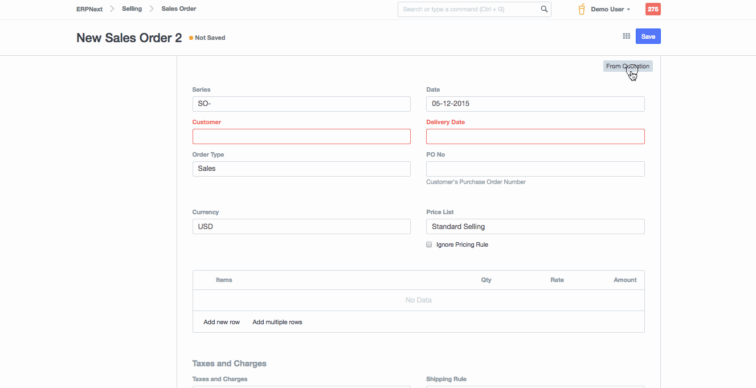Click into the PO No field

(535, 169)
